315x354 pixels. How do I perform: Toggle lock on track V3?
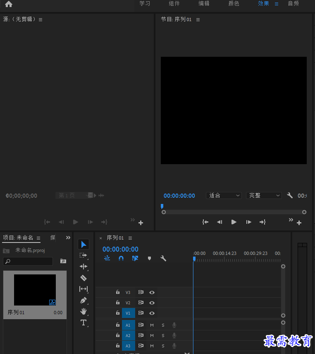118,292
